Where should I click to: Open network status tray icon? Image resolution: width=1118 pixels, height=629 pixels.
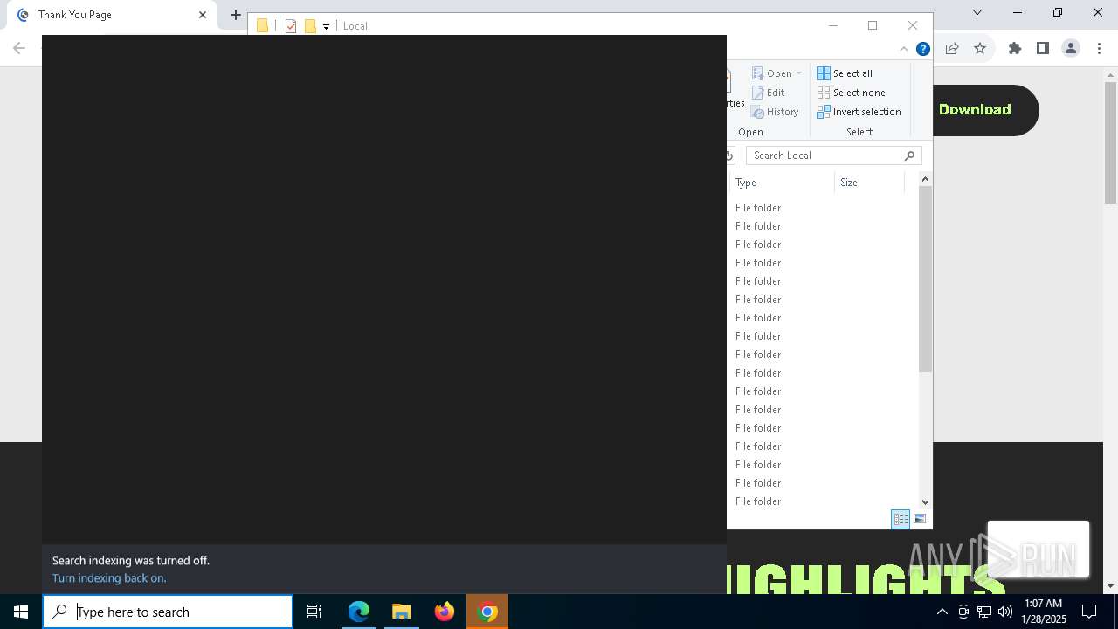984,612
